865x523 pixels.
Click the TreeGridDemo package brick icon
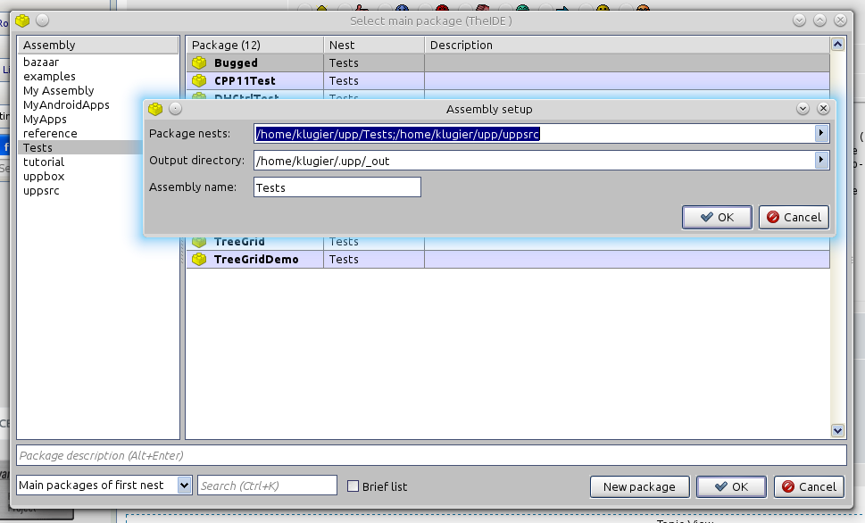click(199, 260)
